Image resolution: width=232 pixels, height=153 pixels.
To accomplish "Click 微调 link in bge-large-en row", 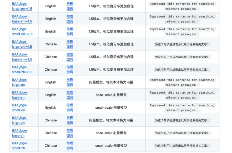I will click(70, 85).
